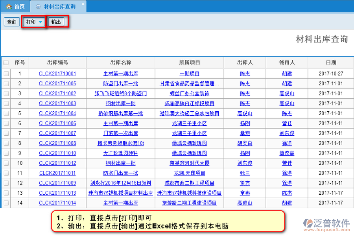
Task: Check the checkbox for row 1
Action: (6, 74)
